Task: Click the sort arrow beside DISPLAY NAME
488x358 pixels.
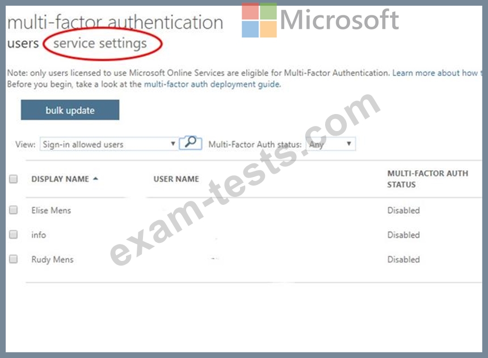Action: point(95,179)
